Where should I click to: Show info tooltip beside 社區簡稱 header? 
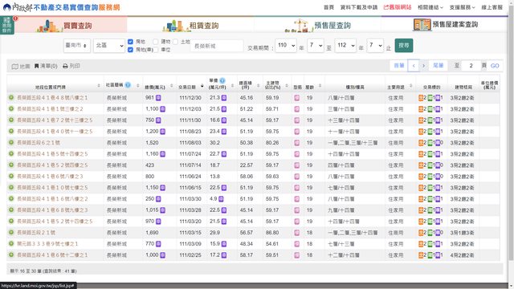128,85
